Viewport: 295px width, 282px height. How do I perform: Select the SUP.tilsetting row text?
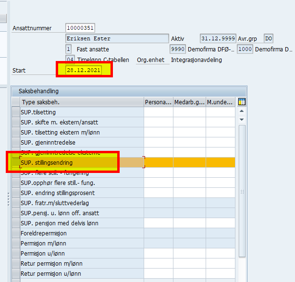(x=38, y=112)
